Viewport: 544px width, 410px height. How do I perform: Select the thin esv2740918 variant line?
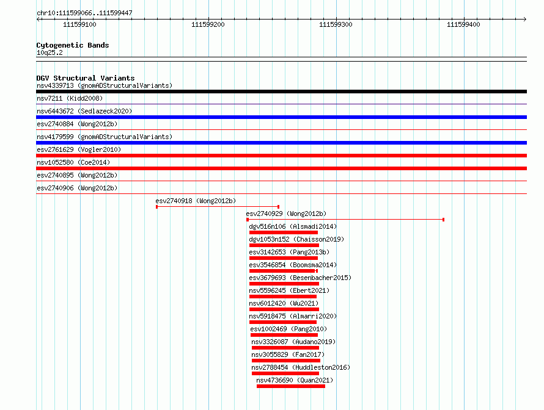(218, 207)
